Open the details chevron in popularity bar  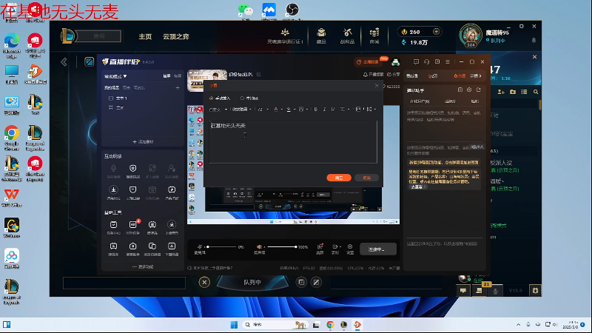pos(476,76)
